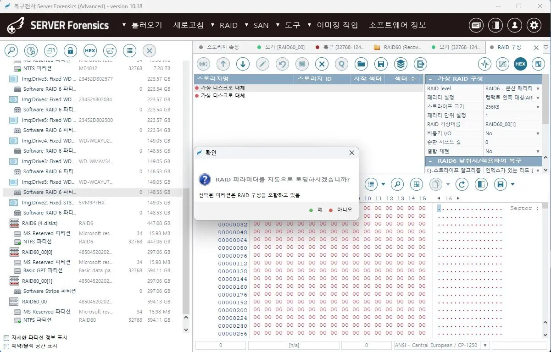Click the dark HEX toggle icon at top right

coord(520,64)
